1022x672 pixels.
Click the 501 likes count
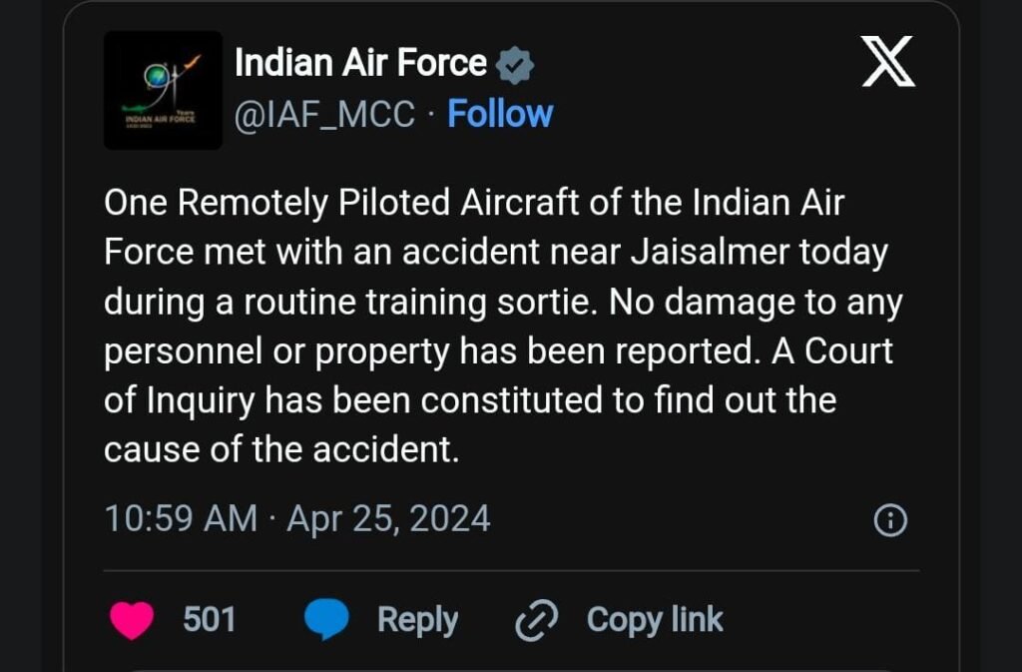click(x=210, y=620)
